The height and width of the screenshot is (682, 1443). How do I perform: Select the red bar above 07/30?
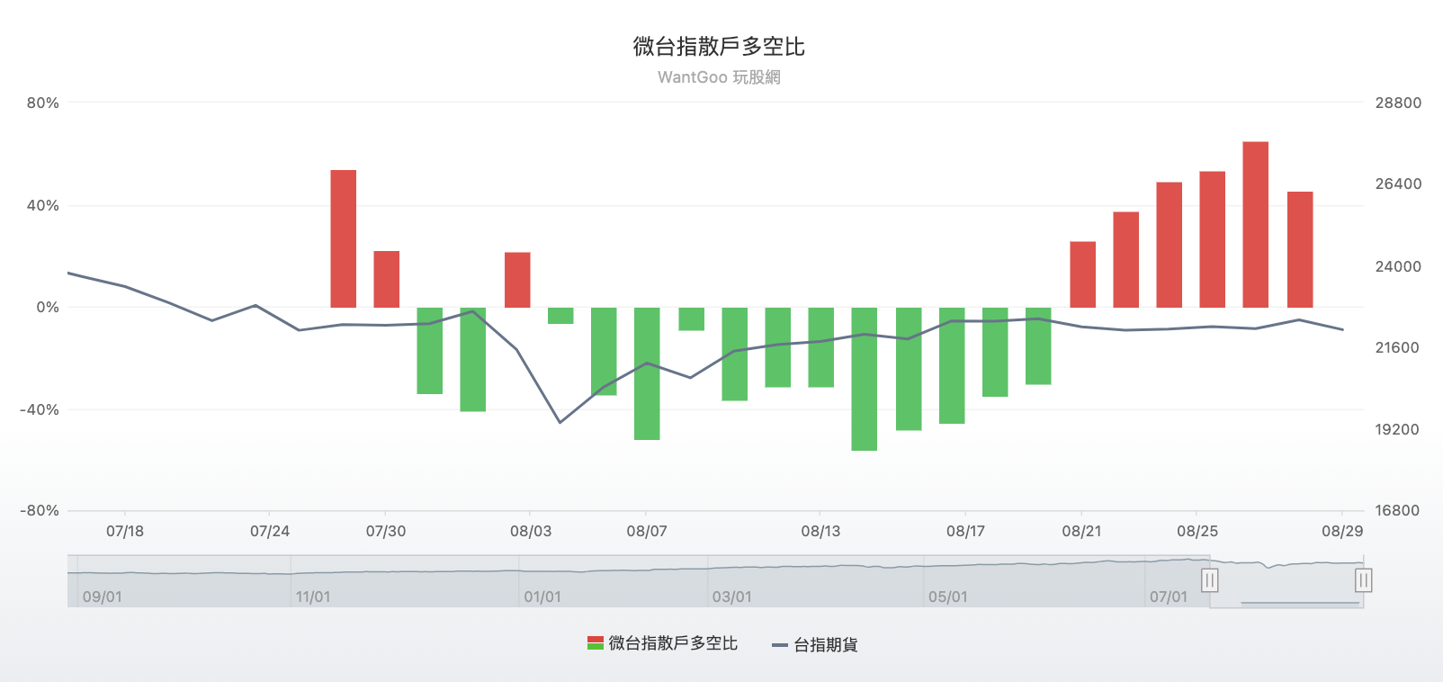click(387, 279)
